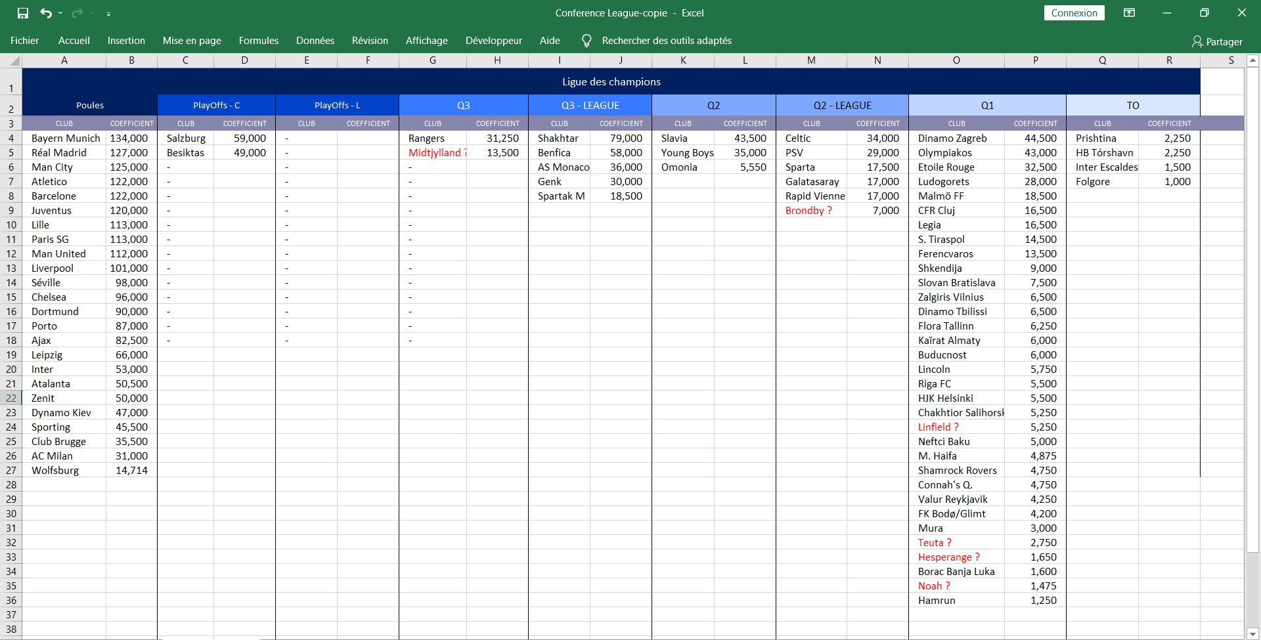Image resolution: width=1261 pixels, height=640 pixels.
Task: Click the vertical scrollbar up arrow
Action: 1252,60
